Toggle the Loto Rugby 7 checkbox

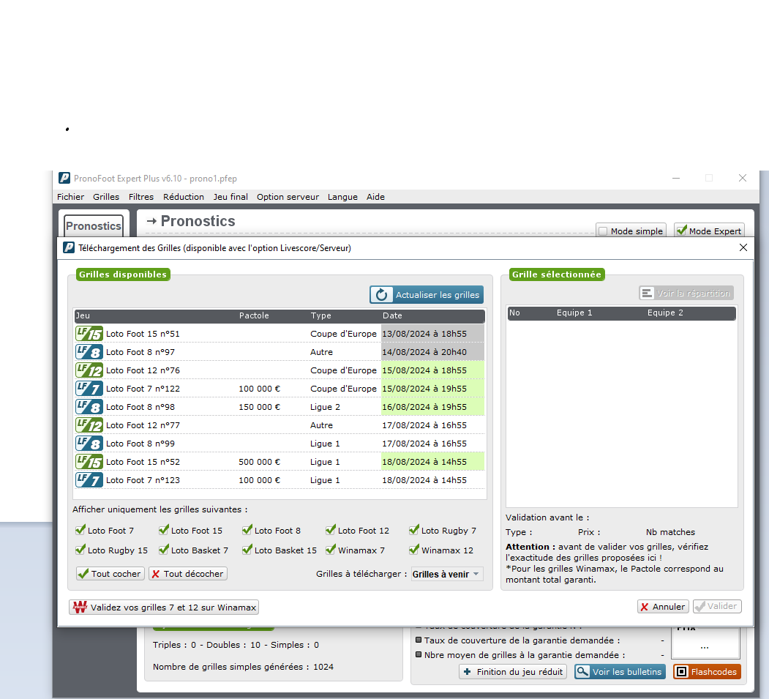(414, 530)
